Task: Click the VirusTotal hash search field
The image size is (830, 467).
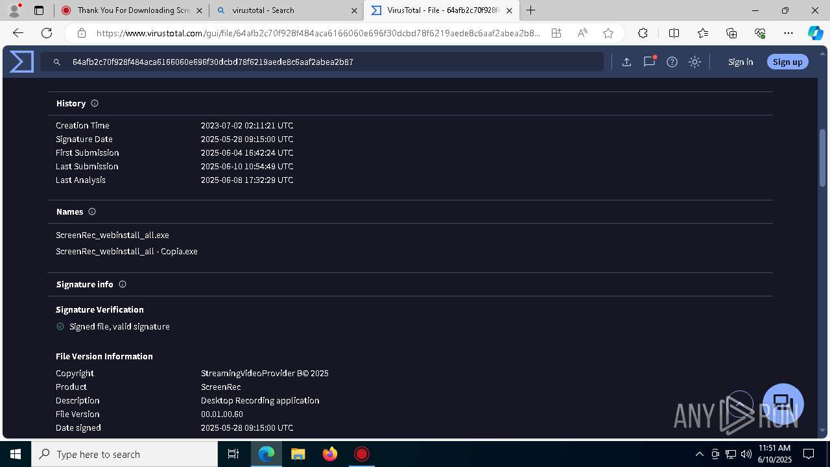Action: 322,62
